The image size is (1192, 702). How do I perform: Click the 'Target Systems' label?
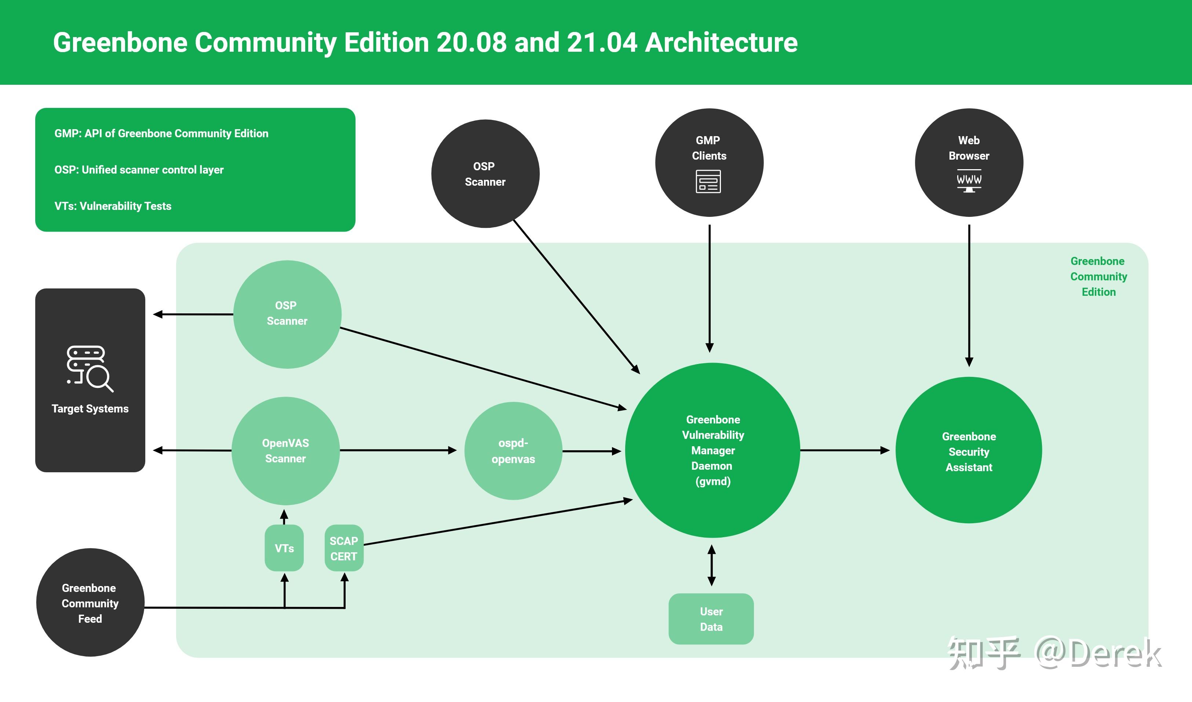point(90,409)
